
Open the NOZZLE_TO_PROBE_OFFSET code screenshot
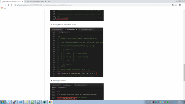click(x=77, y=52)
